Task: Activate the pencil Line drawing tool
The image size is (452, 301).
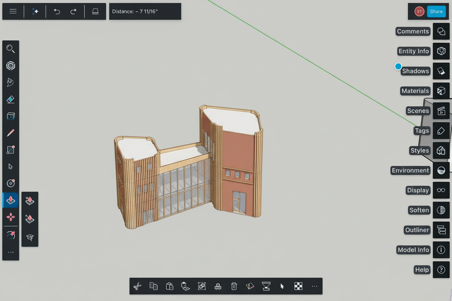Action: coord(11,133)
